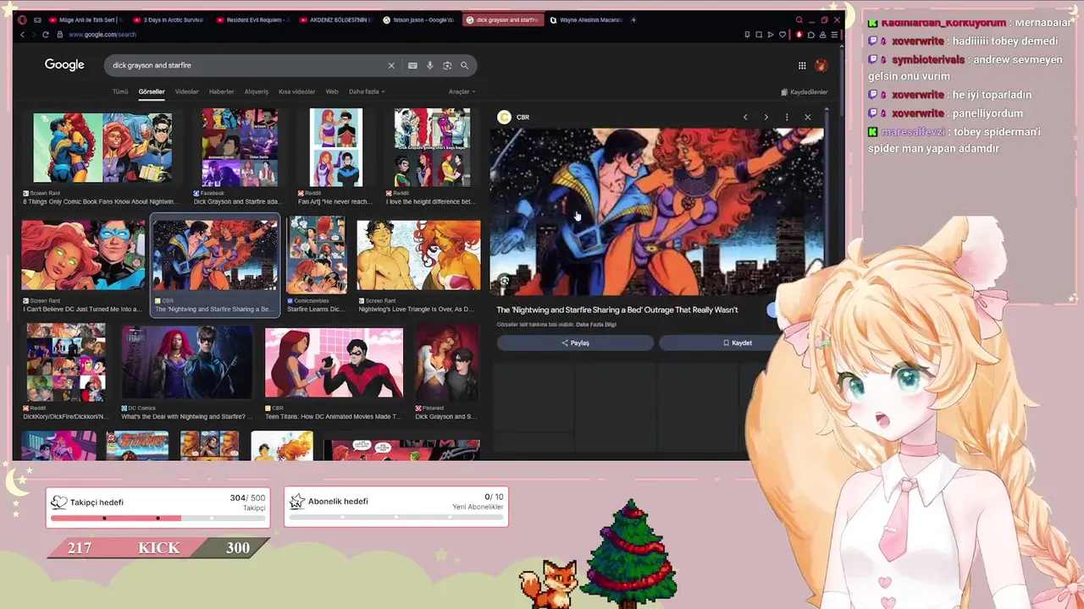Show previous image in preview panel
This screenshot has height=609, width=1084.
point(745,118)
